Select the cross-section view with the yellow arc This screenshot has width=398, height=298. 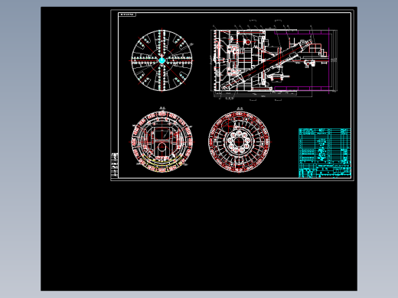tap(162, 141)
